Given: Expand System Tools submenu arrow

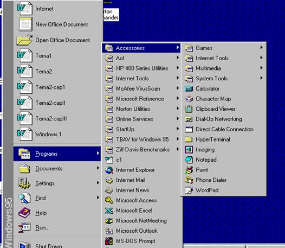Looking at the screenshot, I should click(x=261, y=78).
